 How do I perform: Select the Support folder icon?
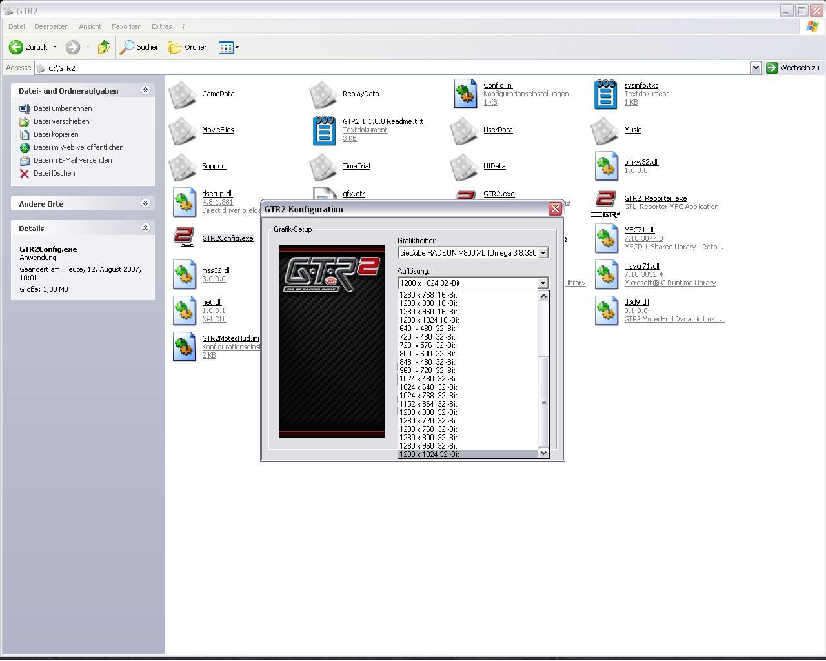[x=183, y=167]
